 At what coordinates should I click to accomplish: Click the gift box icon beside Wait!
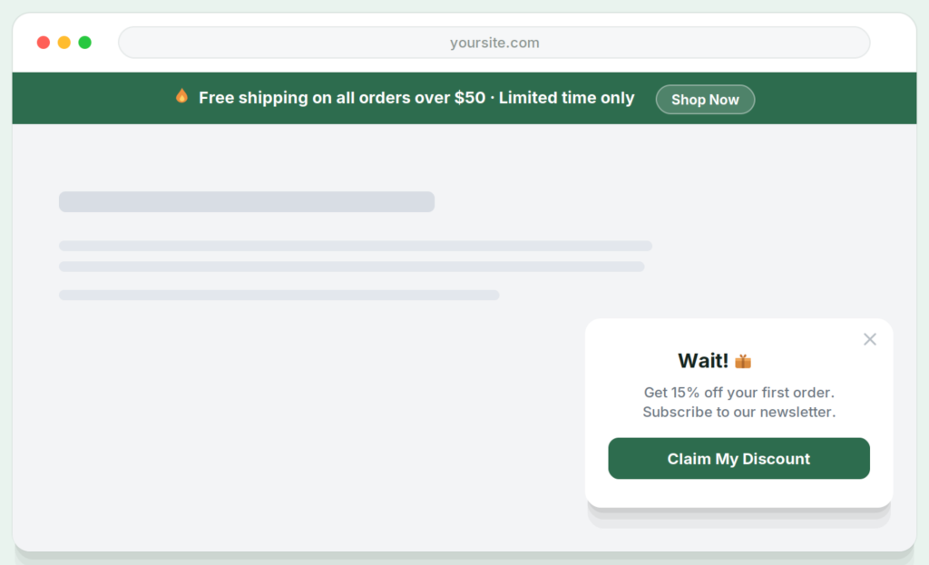pyautogui.click(x=743, y=361)
